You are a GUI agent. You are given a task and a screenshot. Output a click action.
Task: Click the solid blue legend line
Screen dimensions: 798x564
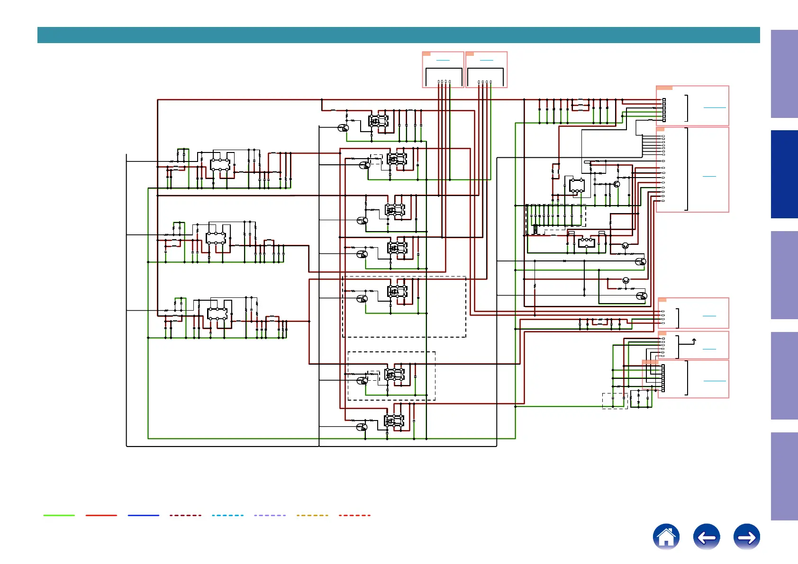(144, 515)
